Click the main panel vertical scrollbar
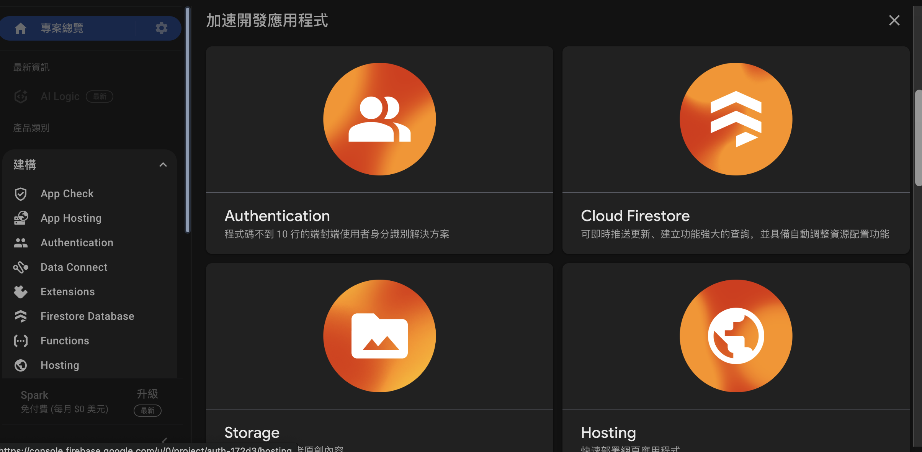This screenshot has width=922, height=452. click(x=918, y=138)
